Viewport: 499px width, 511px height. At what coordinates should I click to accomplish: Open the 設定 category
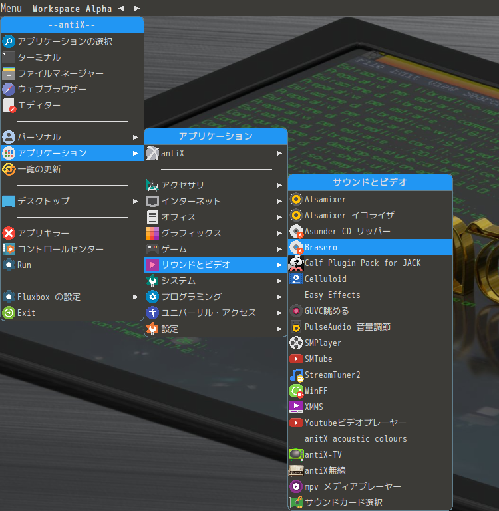[216, 329]
